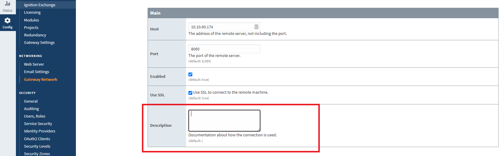Screen dimensions: 504x156
Task: Click the Host address input field
Action: pyautogui.click(x=224, y=27)
